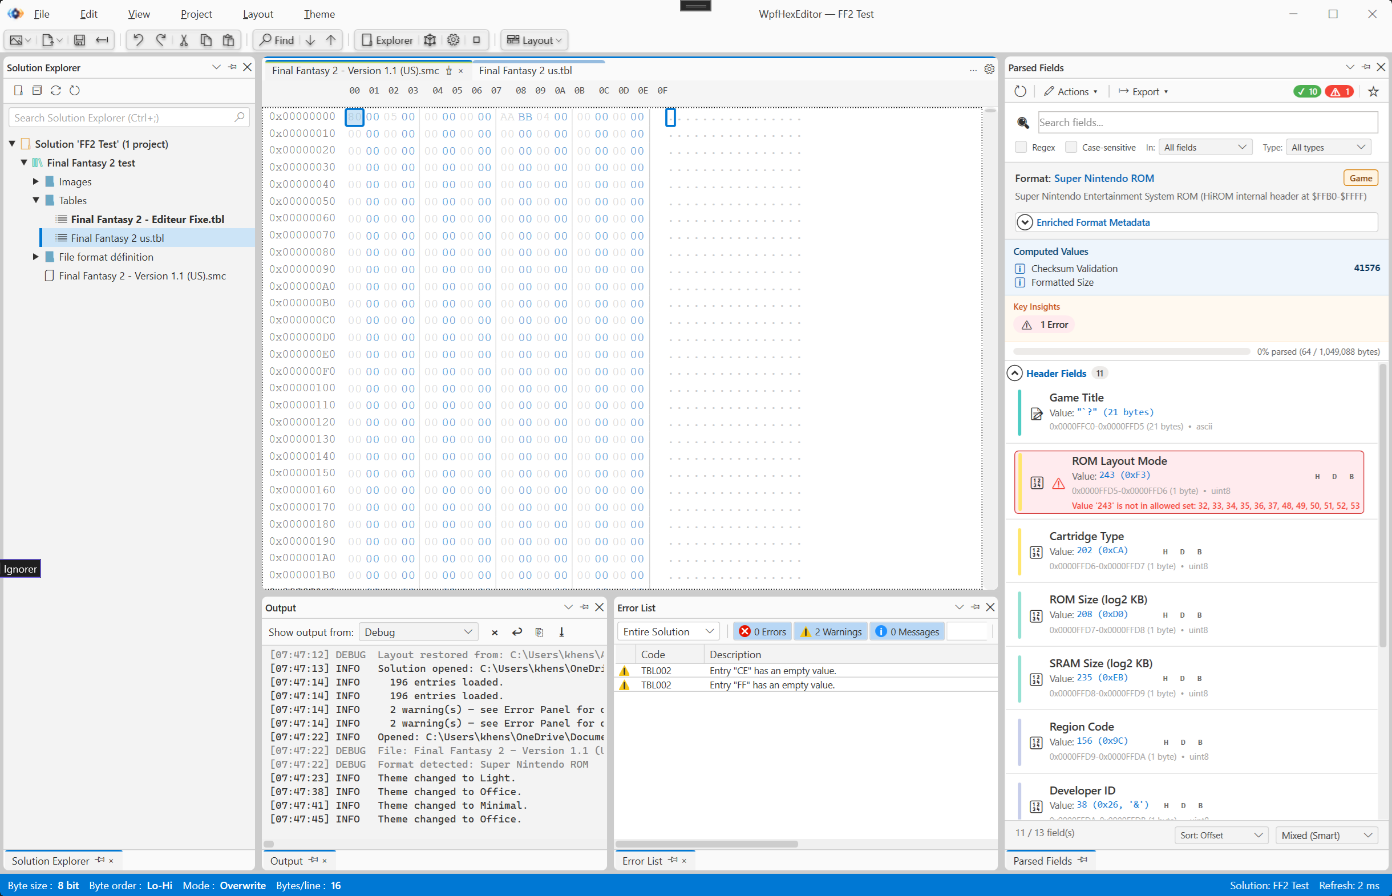Click the left arrow icon beside Save
This screenshot has width=1392, height=896.
[x=102, y=40]
